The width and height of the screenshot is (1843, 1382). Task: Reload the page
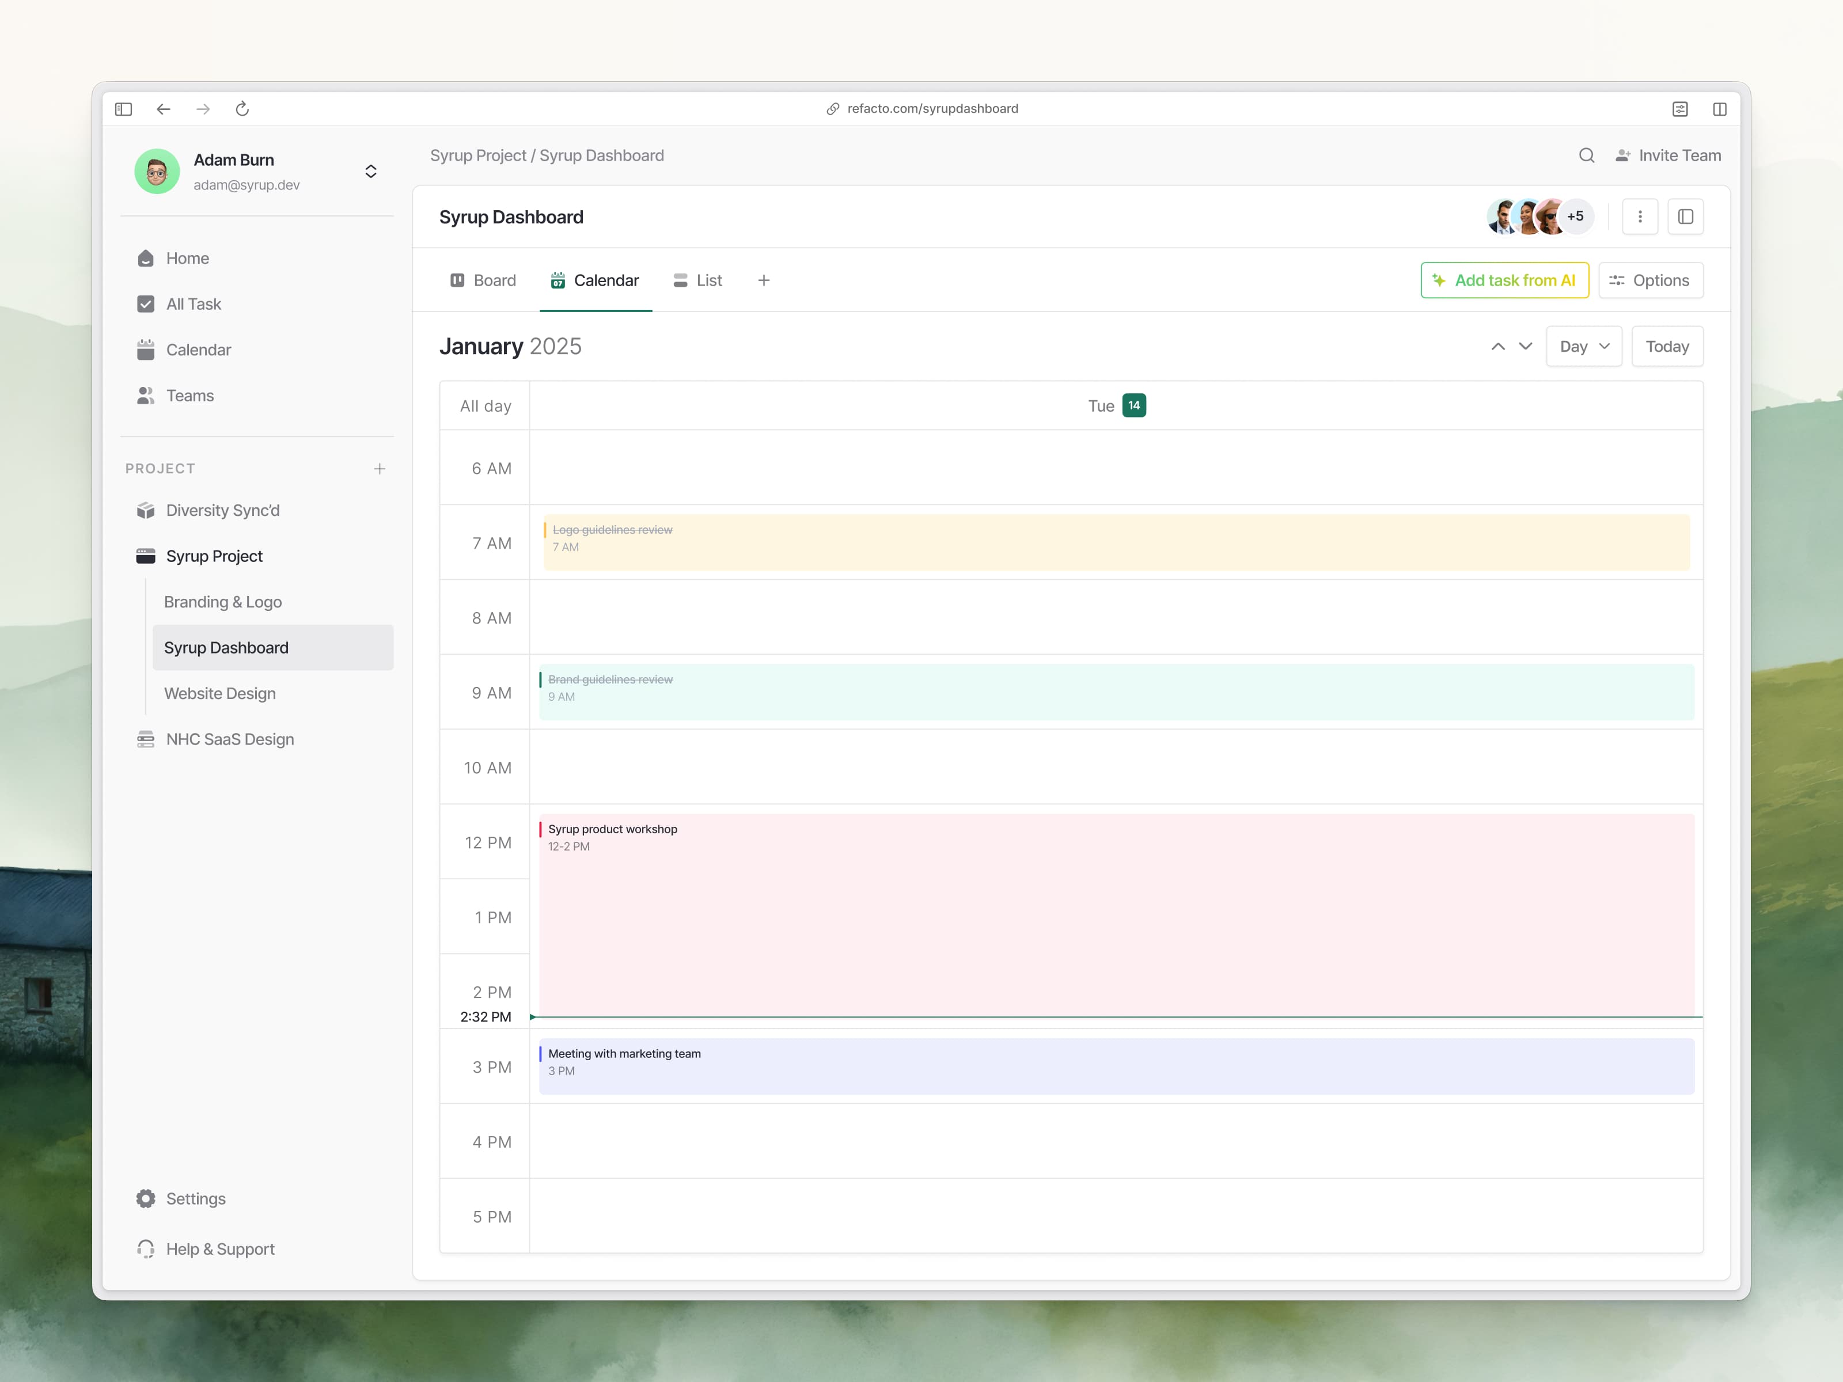[x=242, y=109]
